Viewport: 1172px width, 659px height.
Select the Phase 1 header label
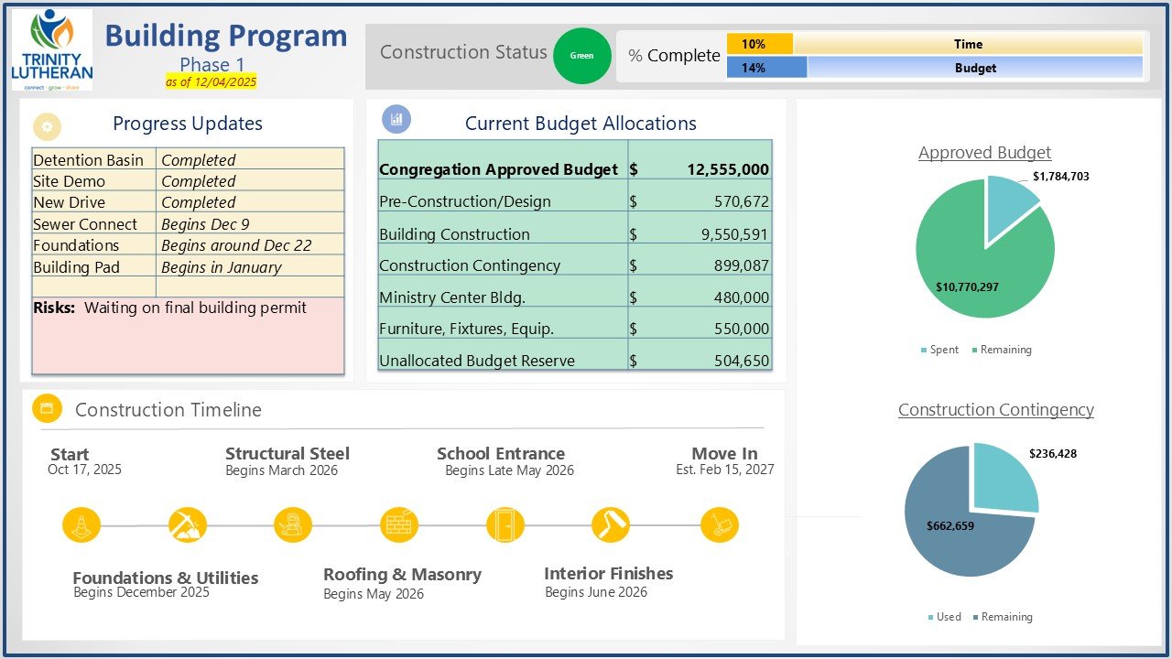[x=212, y=64]
